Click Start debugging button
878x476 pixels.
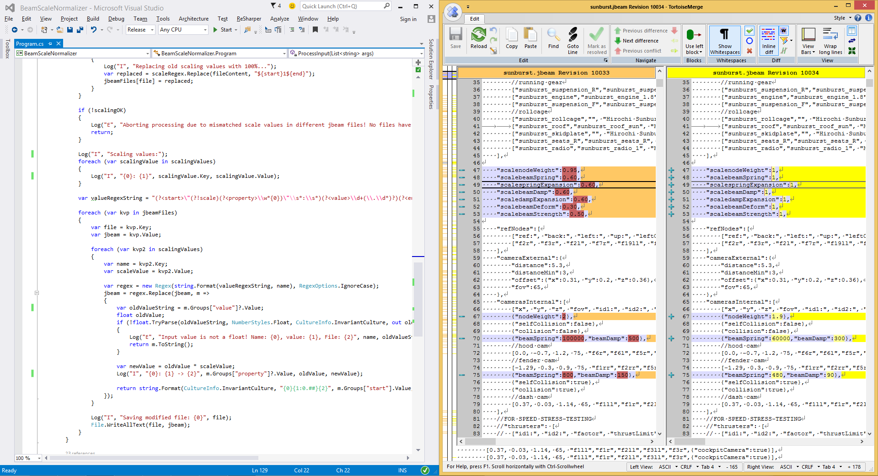[x=223, y=30]
